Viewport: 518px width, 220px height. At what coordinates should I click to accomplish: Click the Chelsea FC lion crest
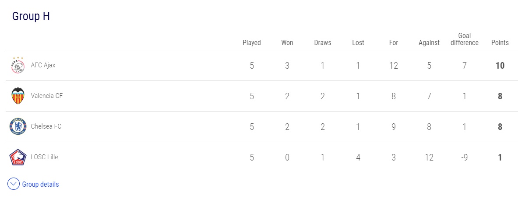coord(18,126)
